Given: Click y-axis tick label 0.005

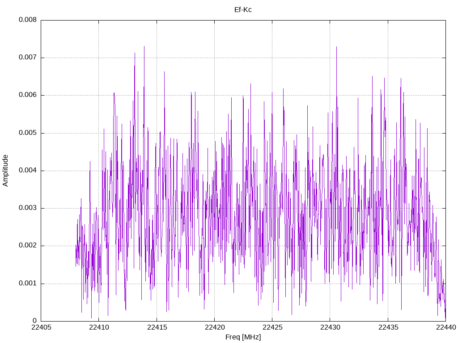Looking at the screenshot, I should tap(28, 133).
